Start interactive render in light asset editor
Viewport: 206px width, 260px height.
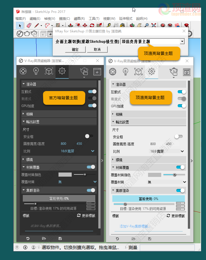pos(174,72)
